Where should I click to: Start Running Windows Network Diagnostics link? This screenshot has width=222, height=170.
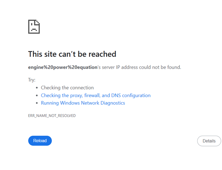click(83, 103)
